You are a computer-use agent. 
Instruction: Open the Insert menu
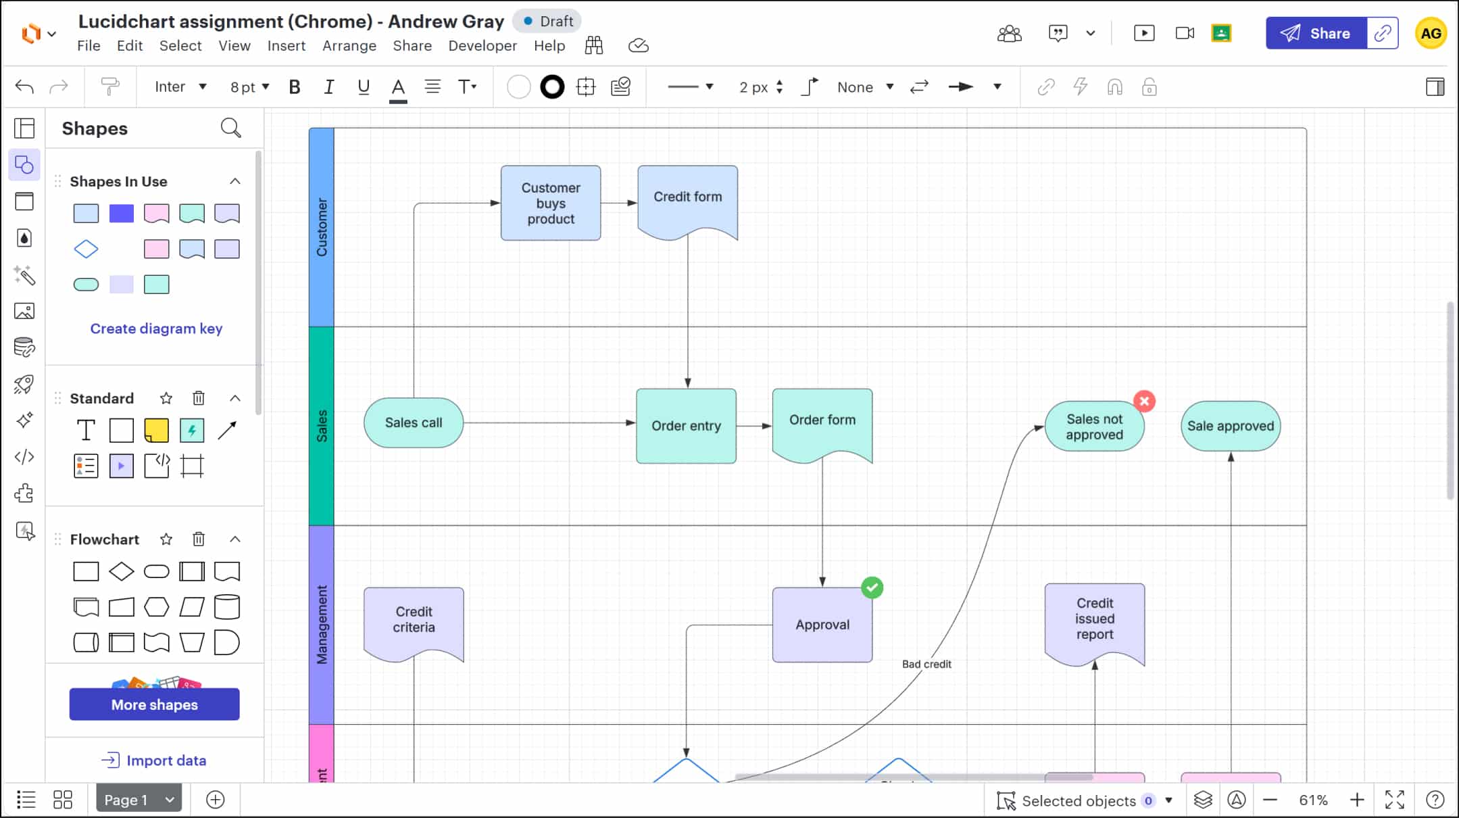pos(286,45)
